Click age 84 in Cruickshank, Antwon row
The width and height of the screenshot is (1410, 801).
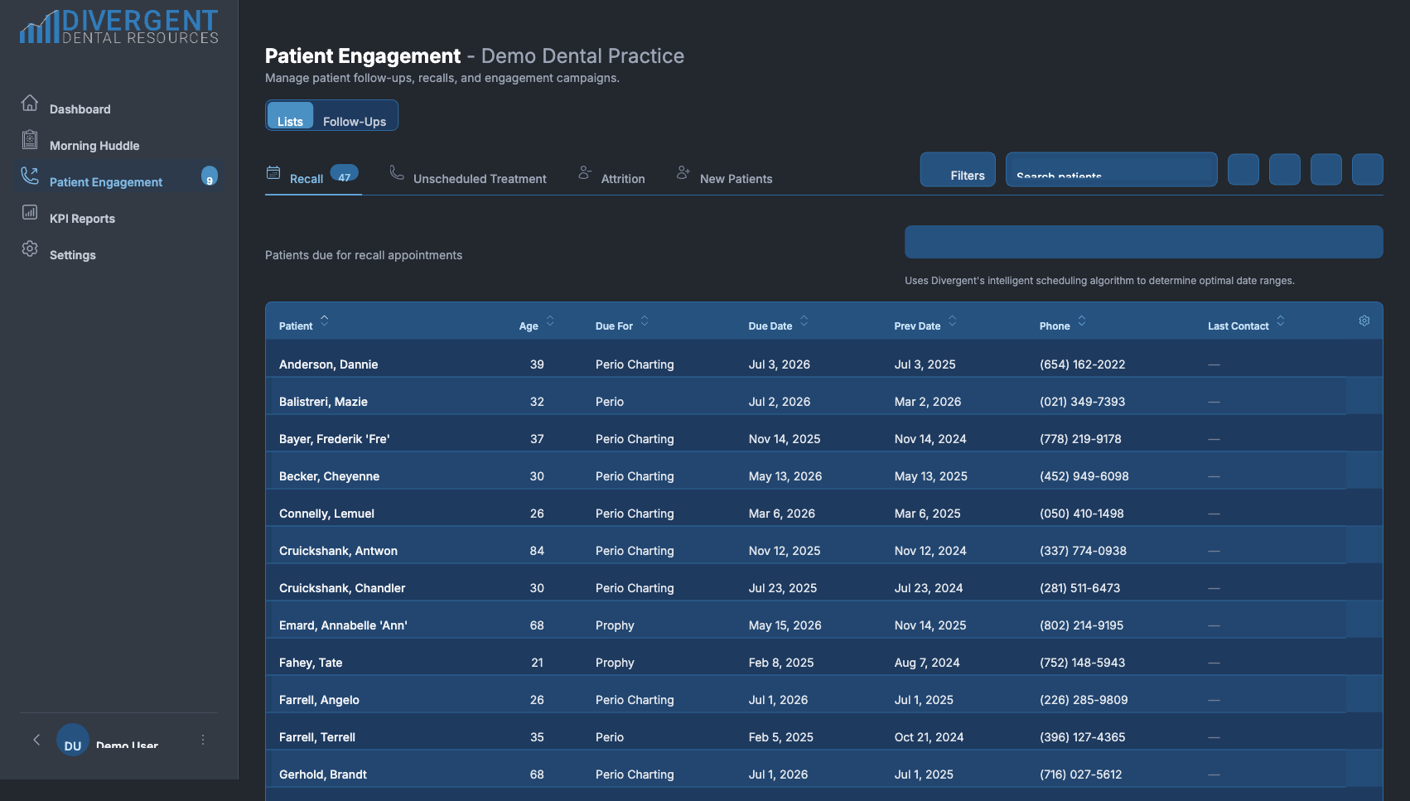point(537,551)
